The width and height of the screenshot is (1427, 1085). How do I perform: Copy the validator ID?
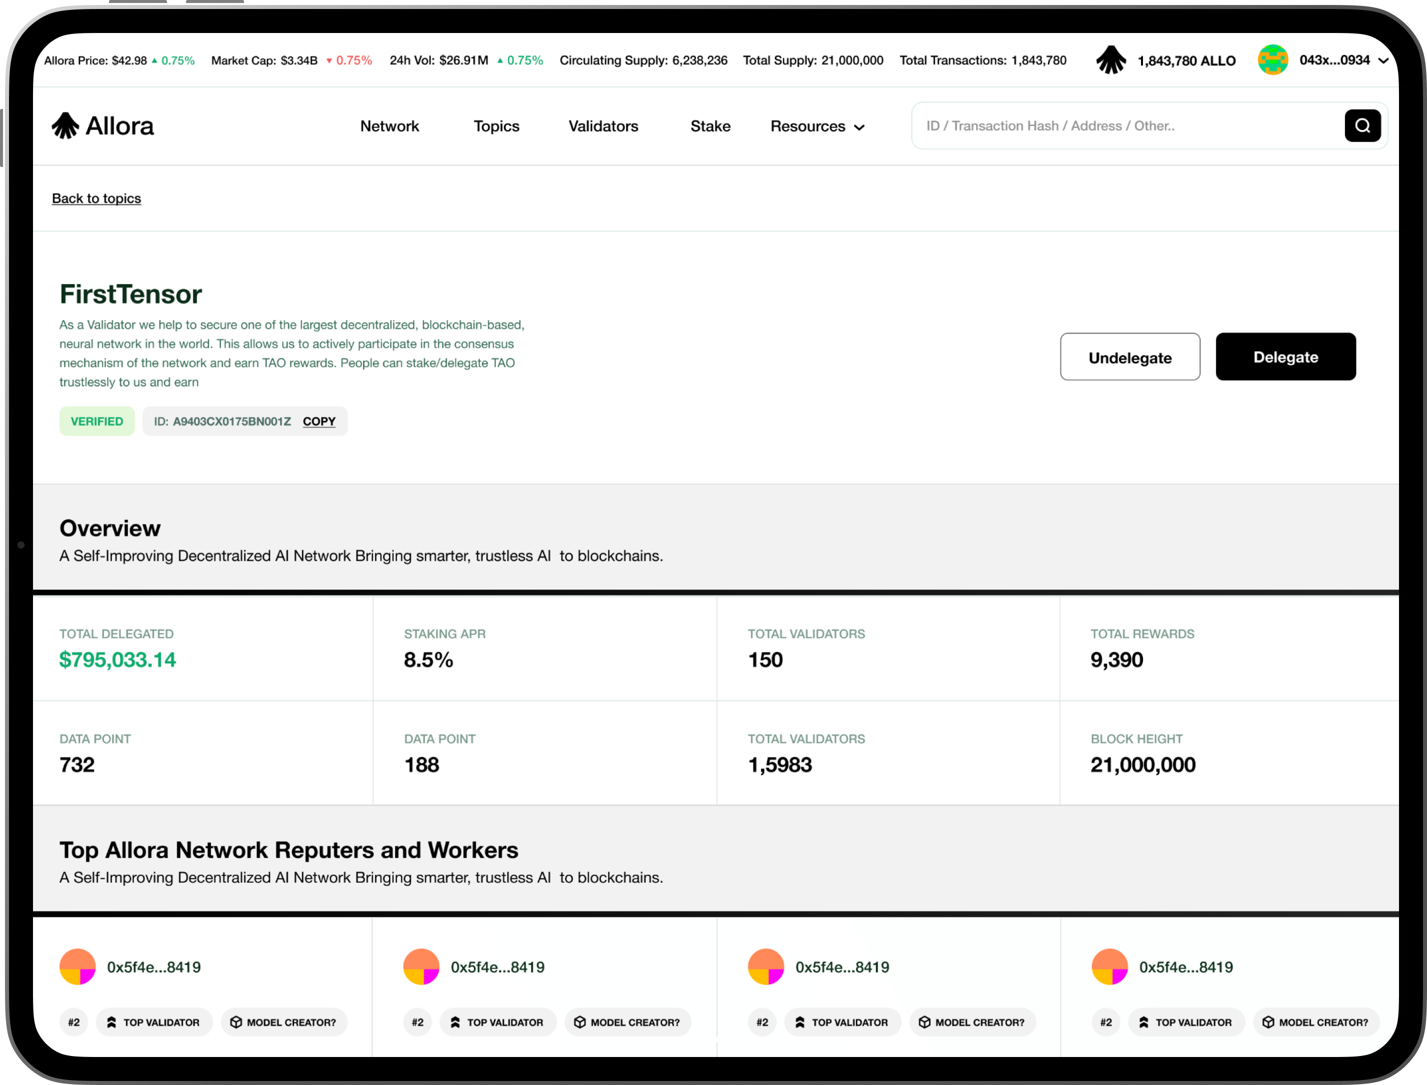tap(319, 421)
